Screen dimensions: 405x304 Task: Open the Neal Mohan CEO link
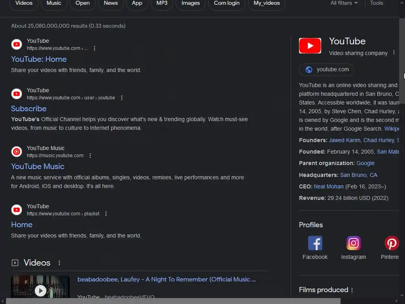click(x=329, y=187)
